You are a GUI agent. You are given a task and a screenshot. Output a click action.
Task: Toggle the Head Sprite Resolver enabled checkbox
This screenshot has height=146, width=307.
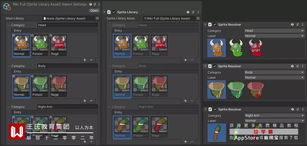pos(215,24)
